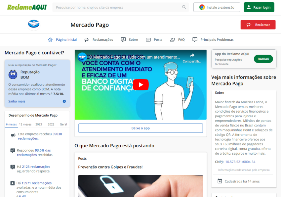Click the question icon beside 2123 reclamações

(13, 167)
